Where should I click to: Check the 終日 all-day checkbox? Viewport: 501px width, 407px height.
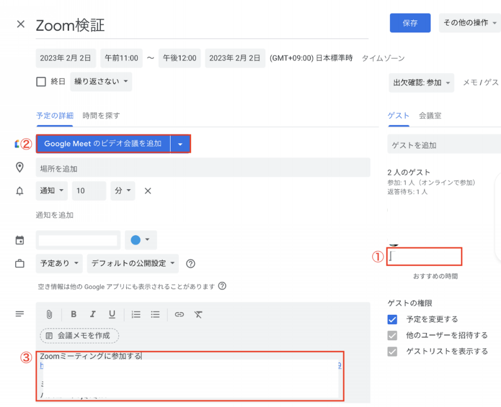pyautogui.click(x=41, y=82)
